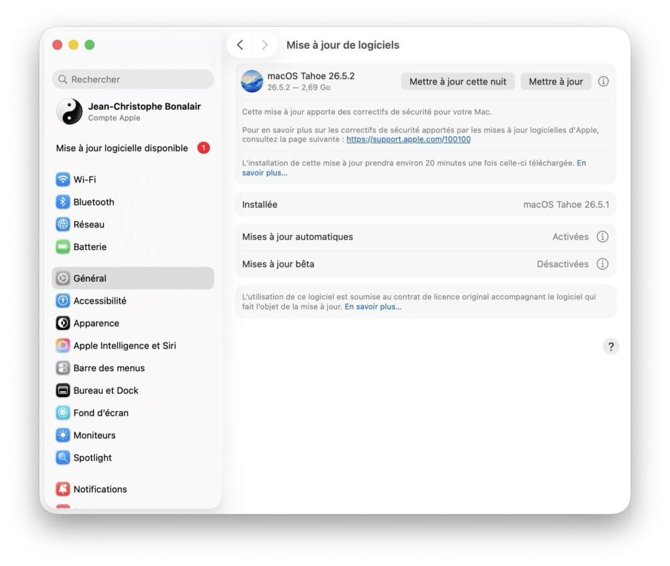The image size is (670, 566).
Task: Click the yin-yang account avatar
Action: [x=69, y=111]
